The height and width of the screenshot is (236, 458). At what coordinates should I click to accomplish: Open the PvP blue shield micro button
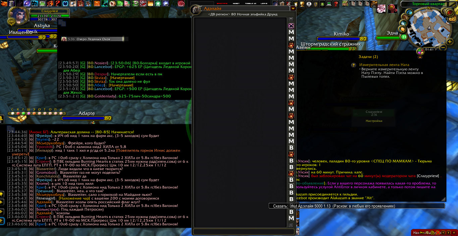point(315,4)
